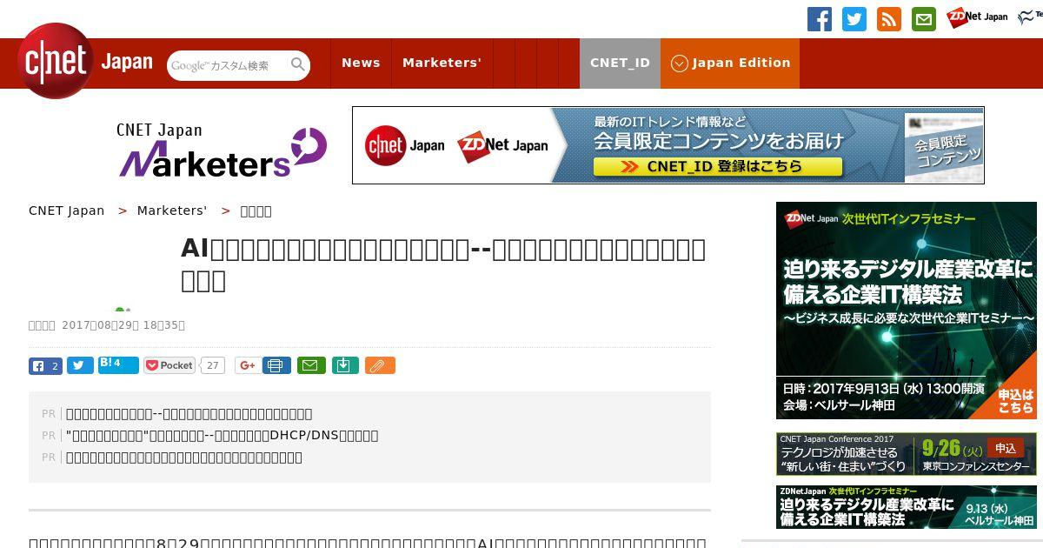1043x548 pixels.
Task: Share article on Google+
Action: pos(248,365)
